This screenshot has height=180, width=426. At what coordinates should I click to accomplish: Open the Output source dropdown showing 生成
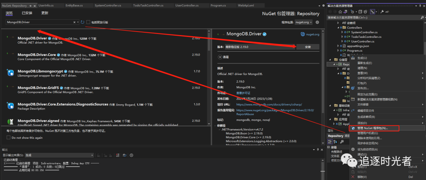59,155
